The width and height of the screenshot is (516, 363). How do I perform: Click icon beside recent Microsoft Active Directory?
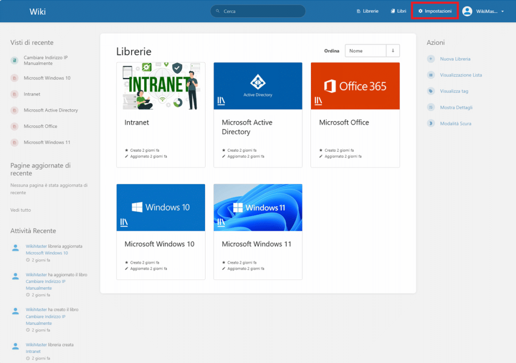pyautogui.click(x=15, y=110)
